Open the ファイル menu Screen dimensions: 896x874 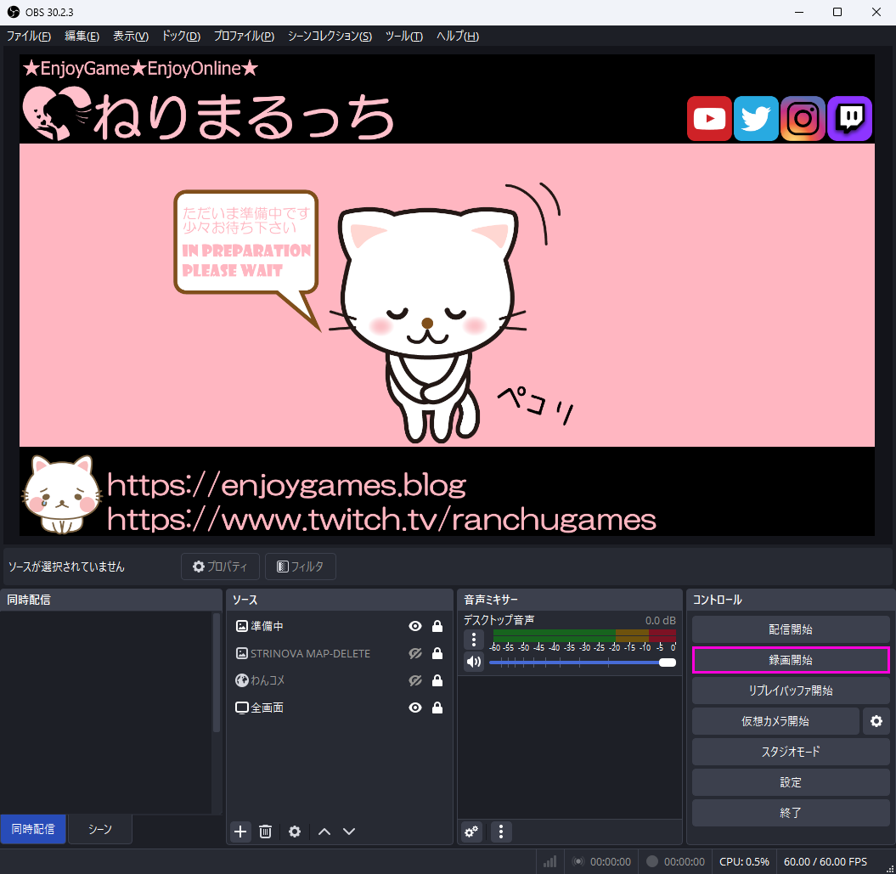[x=28, y=36]
